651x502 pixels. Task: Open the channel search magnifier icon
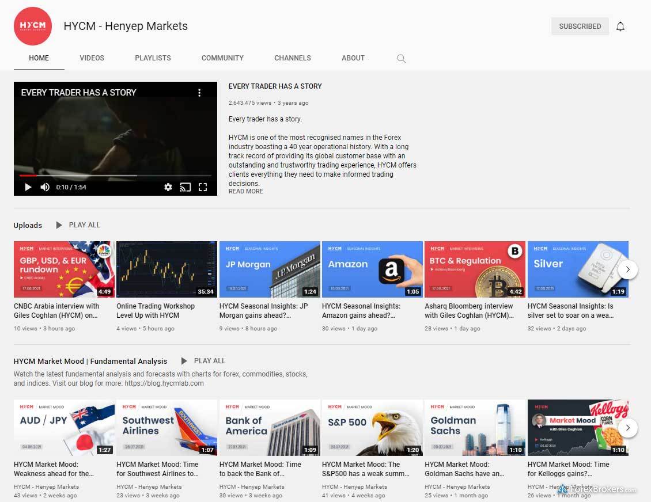pos(401,59)
